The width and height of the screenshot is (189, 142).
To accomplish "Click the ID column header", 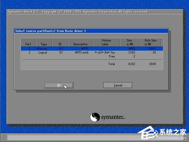I will point(60,42).
